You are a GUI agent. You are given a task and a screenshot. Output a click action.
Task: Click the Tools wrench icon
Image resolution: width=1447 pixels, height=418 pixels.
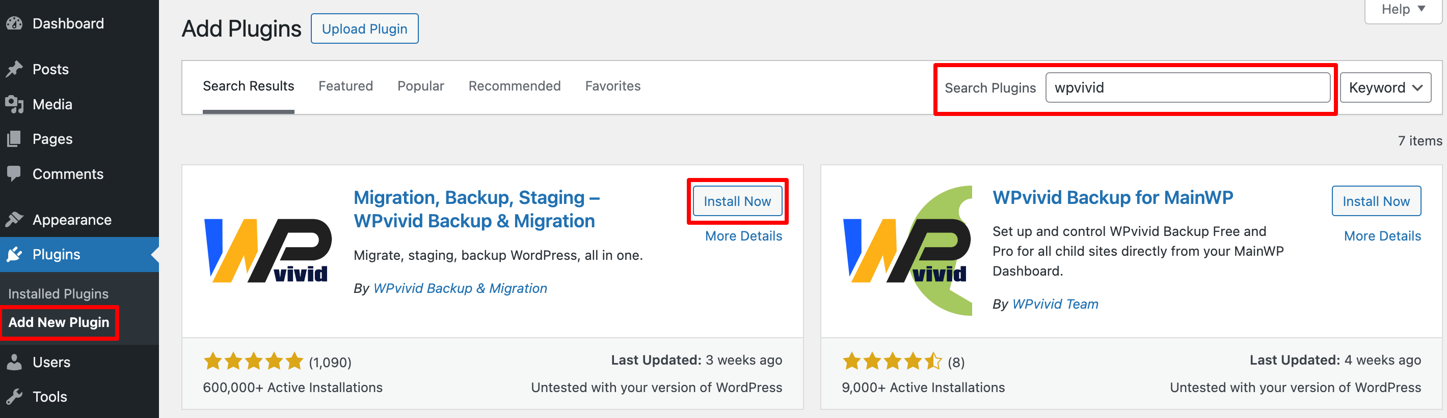14,397
